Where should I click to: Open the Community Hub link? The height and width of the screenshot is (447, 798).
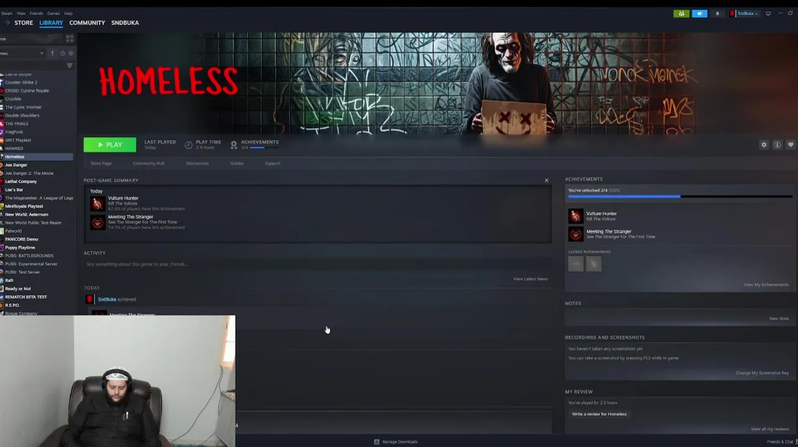coord(149,163)
